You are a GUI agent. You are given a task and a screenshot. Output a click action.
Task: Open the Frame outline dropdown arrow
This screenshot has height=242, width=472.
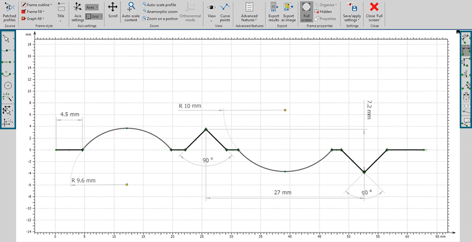pos(51,5)
